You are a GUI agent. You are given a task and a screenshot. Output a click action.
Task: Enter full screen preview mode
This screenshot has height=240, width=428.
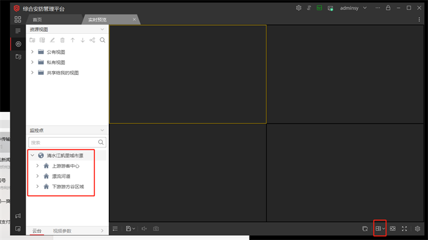[x=404, y=228]
